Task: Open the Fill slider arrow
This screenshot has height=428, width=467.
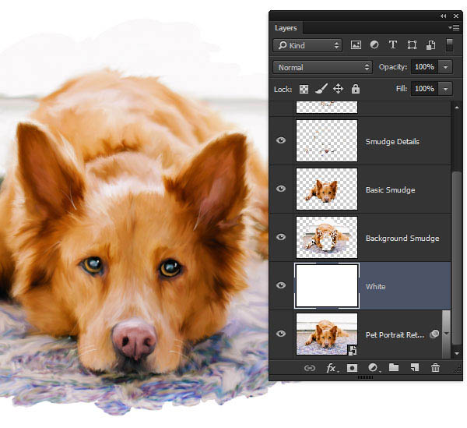Action: click(x=445, y=89)
